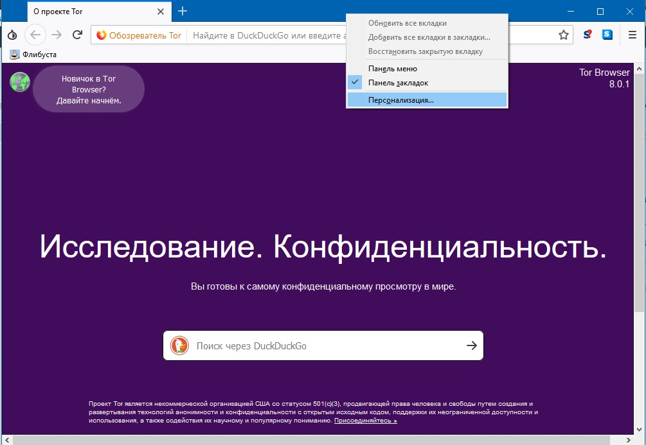Viewport: 646px width, 445px height.
Task: Click horizontal scrollbar right arrow
Action: [629, 440]
